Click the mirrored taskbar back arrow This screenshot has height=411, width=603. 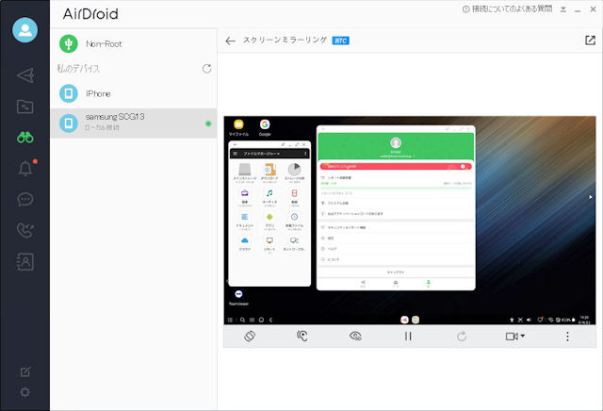pyautogui.click(x=270, y=320)
